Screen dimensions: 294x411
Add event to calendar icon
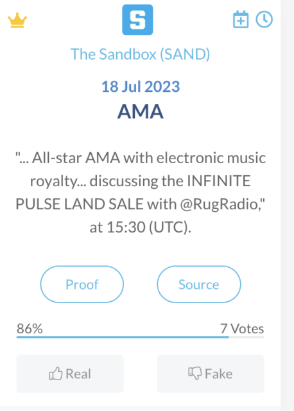pos(241,19)
